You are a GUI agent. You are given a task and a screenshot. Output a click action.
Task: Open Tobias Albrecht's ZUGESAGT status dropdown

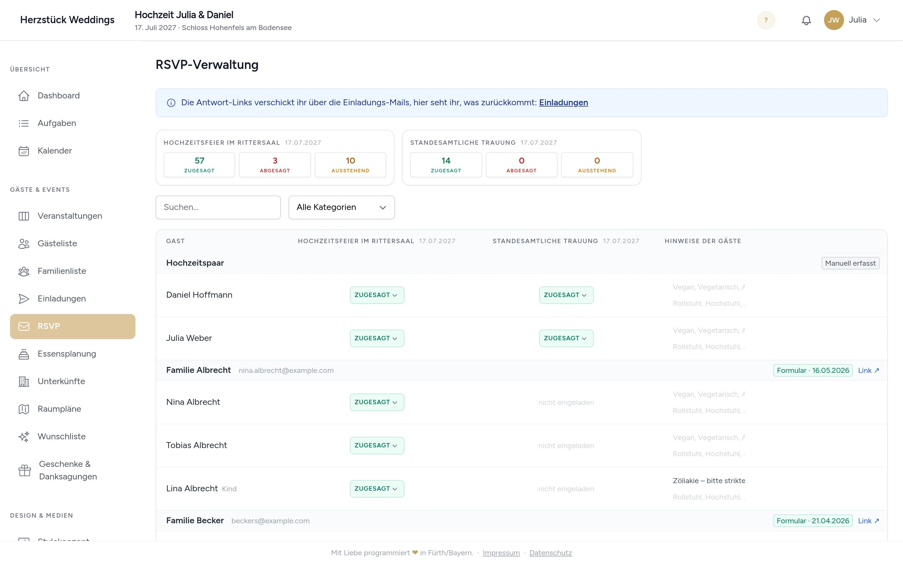pos(377,445)
